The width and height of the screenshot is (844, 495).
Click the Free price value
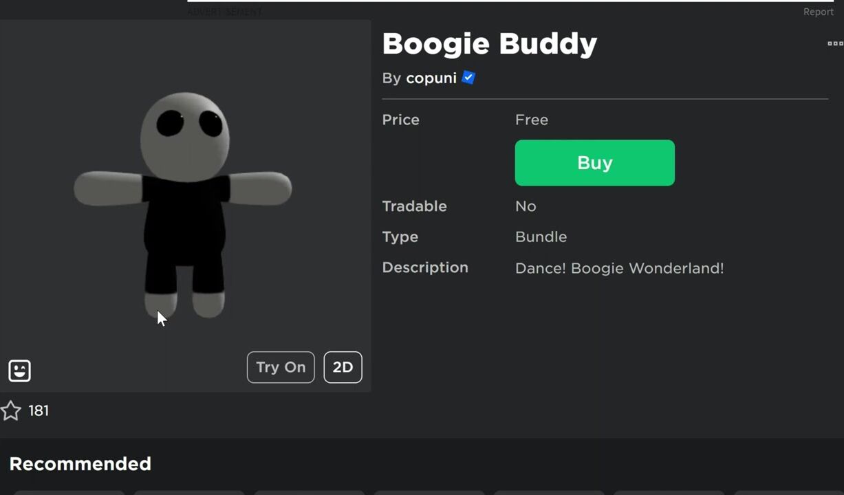click(532, 120)
